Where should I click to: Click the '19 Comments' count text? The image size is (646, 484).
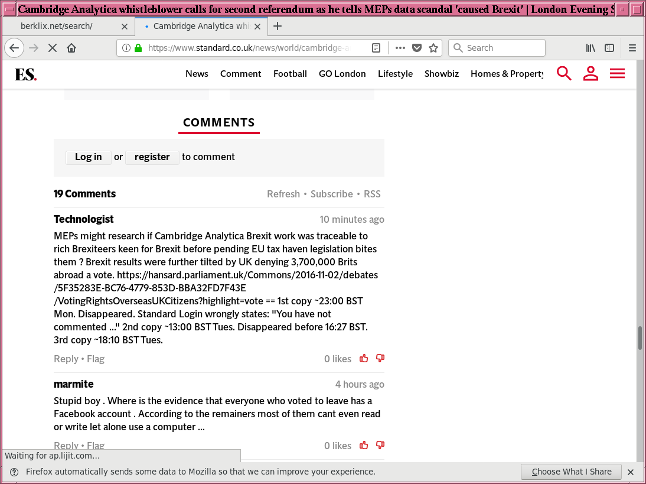point(85,194)
